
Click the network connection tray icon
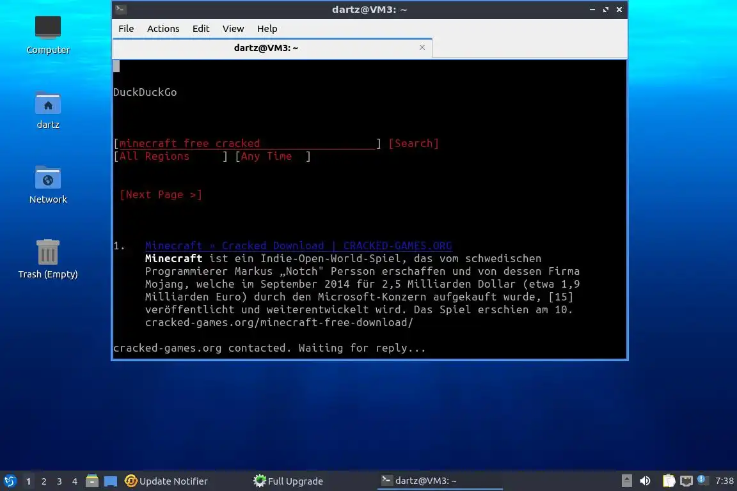(x=686, y=481)
